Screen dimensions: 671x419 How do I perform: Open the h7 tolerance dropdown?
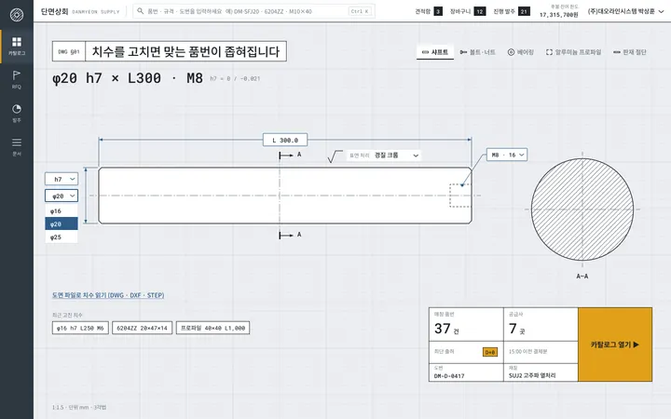(x=62, y=179)
